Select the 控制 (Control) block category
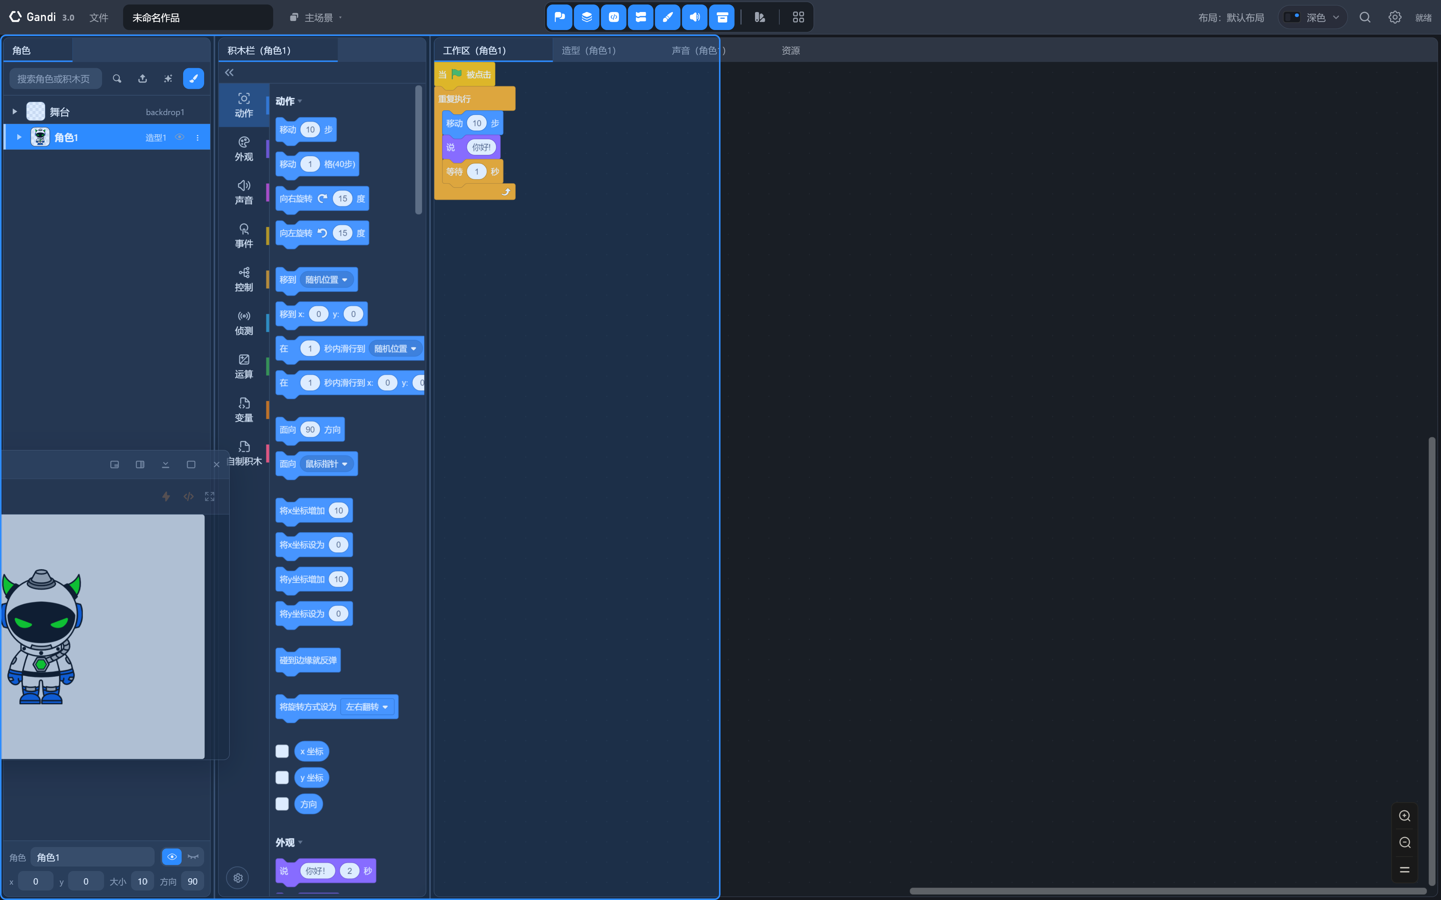This screenshot has height=900, width=1441. (x=244, y=279)
